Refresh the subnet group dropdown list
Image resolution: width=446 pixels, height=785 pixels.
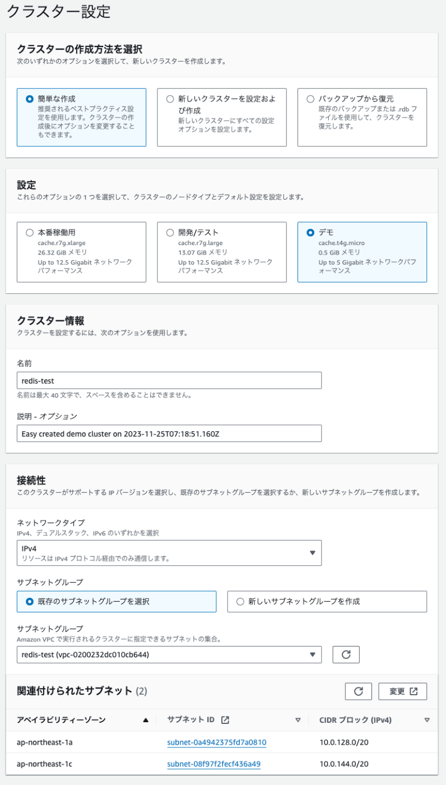pyautogui.click(x=346, y=654)
